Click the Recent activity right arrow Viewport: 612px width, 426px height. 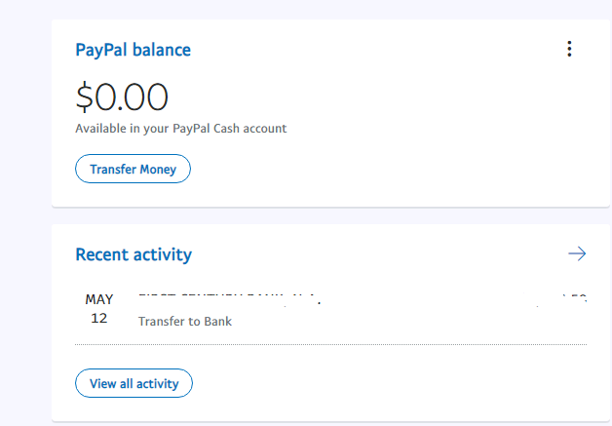[x=577, y=254]
